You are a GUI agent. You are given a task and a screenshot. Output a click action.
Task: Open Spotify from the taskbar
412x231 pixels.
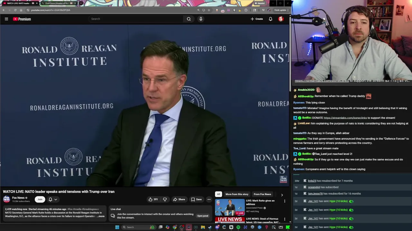[x=238, y=227]
